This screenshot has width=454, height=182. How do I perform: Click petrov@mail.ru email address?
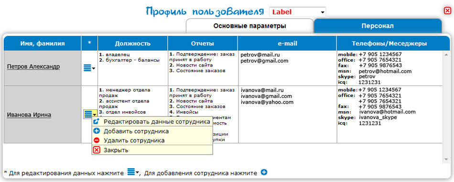click(x=260, y=54)
